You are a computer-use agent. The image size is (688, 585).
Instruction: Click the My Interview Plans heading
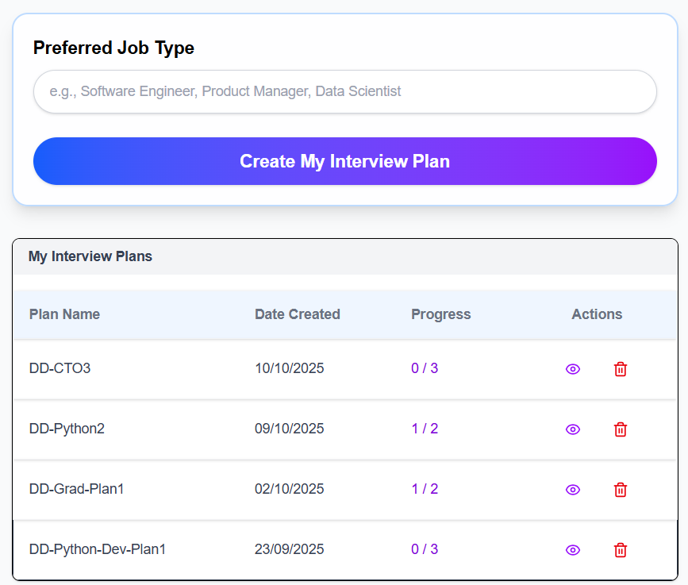[x=90, y=256]
